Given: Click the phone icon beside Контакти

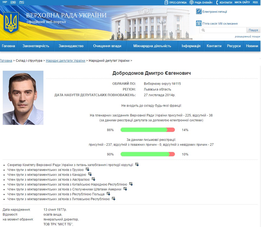Looking at the screenshot, I should click(217, 2).
